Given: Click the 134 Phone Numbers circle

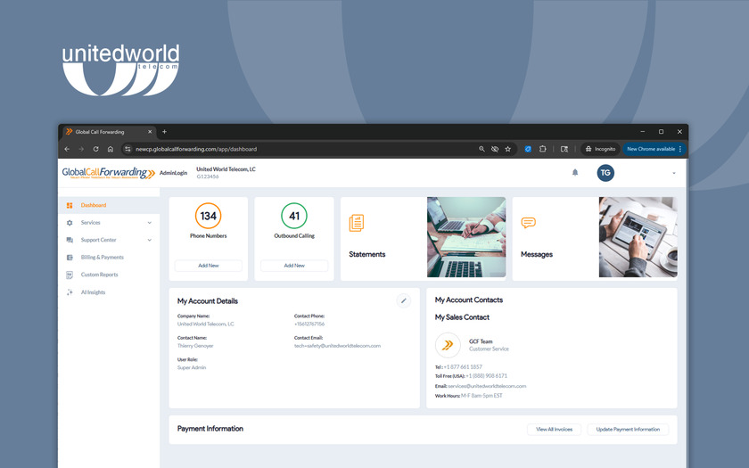Looking at the screenshot, I should coord(209,216).
